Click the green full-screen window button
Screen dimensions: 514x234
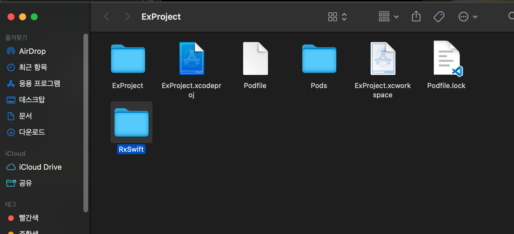pos(34,17)
